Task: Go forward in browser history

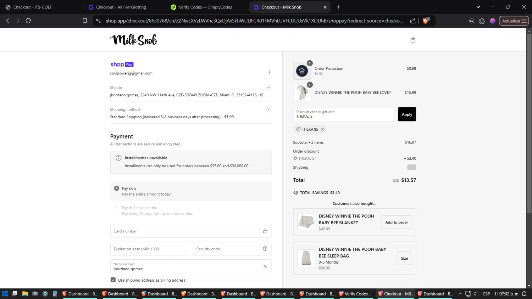Action: (18, 21)
